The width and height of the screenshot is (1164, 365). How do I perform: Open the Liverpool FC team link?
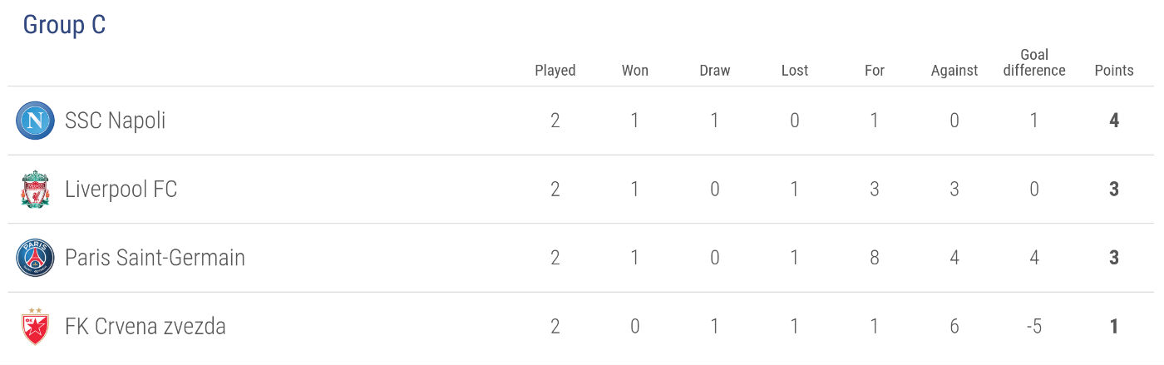(x=121, y=190)
